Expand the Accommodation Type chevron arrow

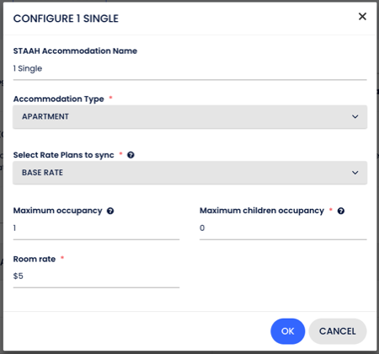click(x=355, y=116)
